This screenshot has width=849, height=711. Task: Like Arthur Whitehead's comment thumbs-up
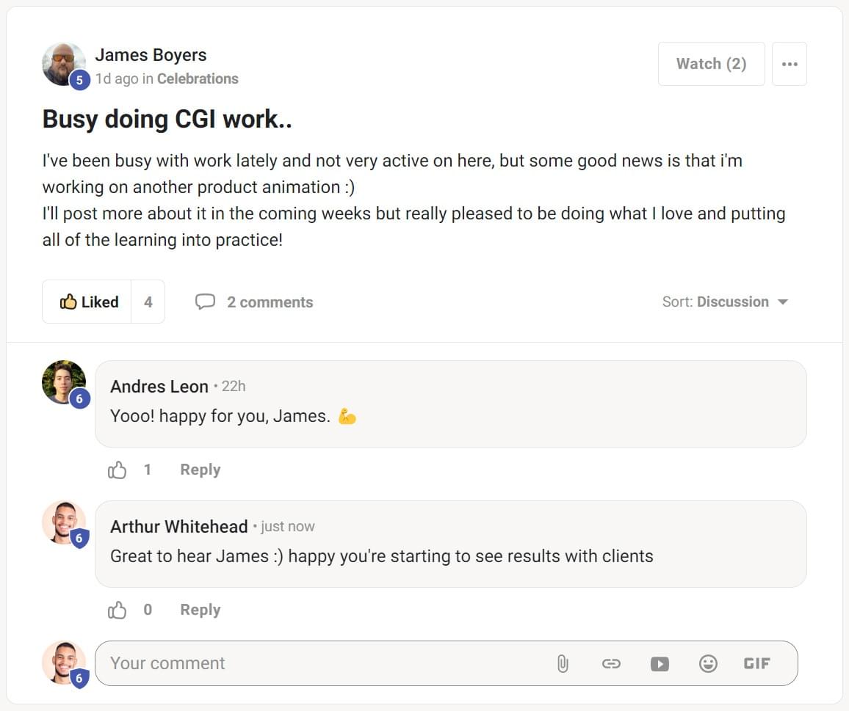click(x=117, y=610)
